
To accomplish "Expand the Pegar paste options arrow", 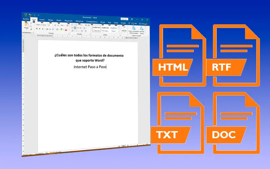I will (26, 30).
